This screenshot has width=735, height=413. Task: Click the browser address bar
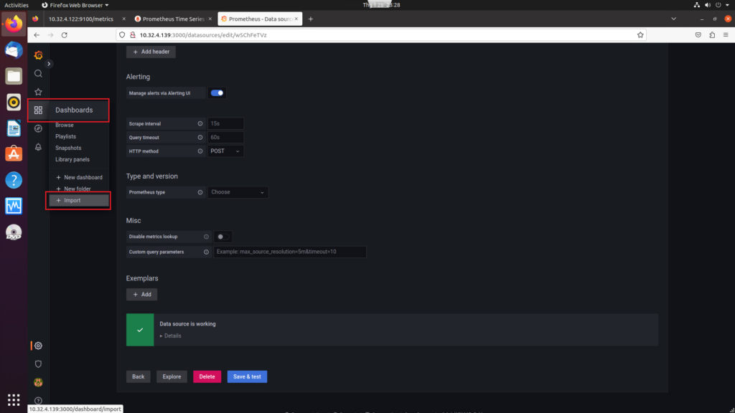tap(380, 35)
